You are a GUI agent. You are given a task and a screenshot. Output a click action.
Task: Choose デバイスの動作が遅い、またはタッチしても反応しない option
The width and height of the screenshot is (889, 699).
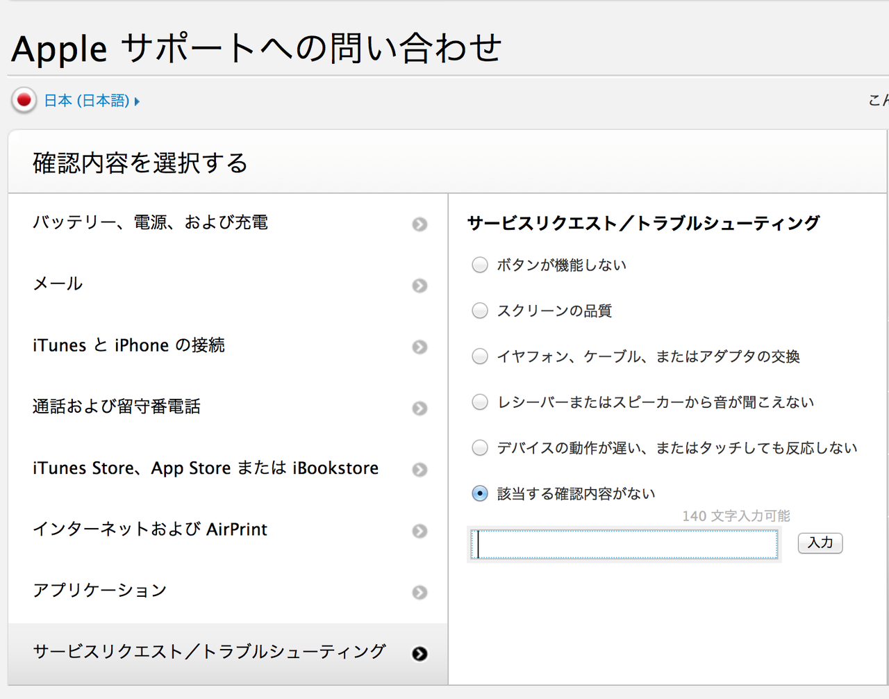[x=480, y=448]
